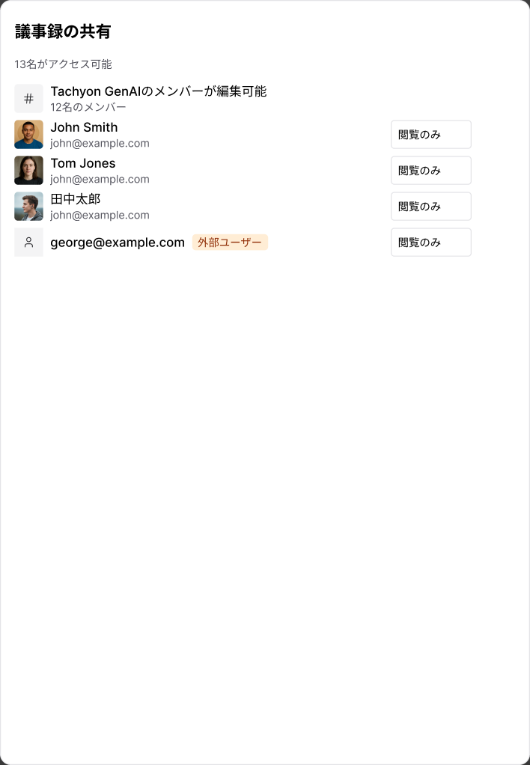
Task: Open Tom Jones's 閲覧のみ permission dropdown
Action: pyautogui.click(x=431, y=170)
